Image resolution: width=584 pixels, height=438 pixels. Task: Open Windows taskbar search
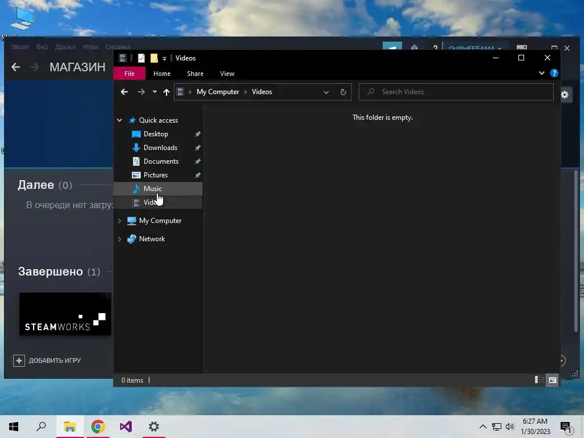(x=41, y=427)
